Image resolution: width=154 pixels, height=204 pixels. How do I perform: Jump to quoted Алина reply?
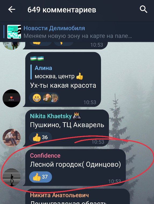[x=57, y=72]
